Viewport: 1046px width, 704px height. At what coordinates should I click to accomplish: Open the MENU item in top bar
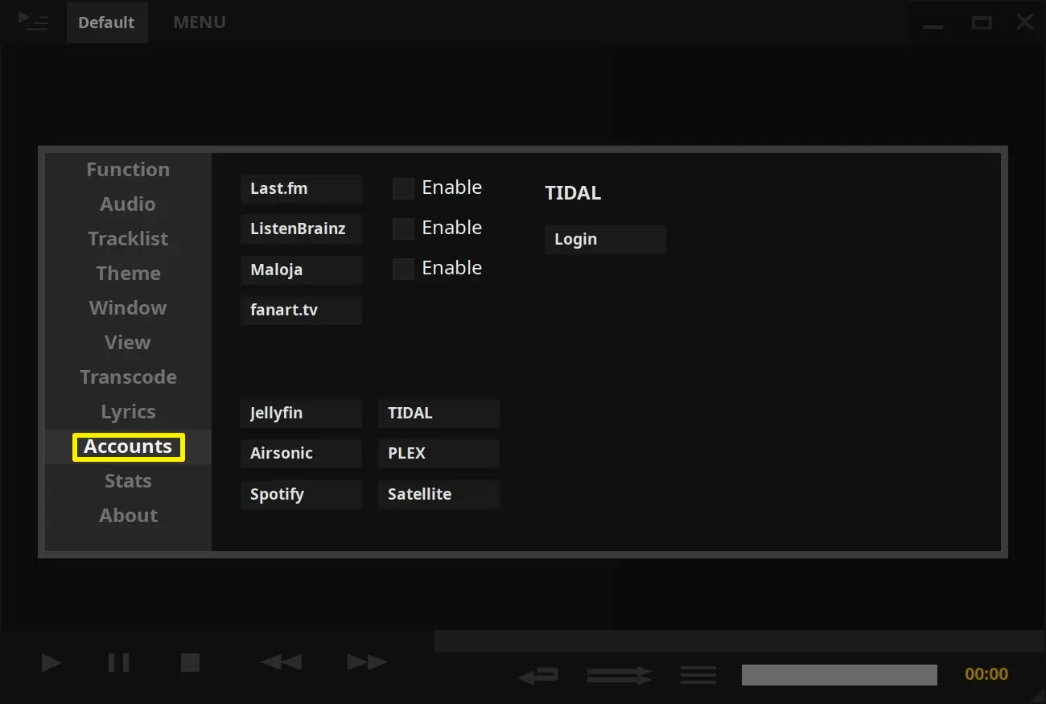coord(200,23)
